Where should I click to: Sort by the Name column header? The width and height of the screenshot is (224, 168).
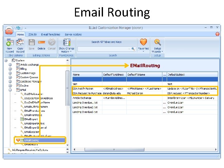(x=87, y=75)
